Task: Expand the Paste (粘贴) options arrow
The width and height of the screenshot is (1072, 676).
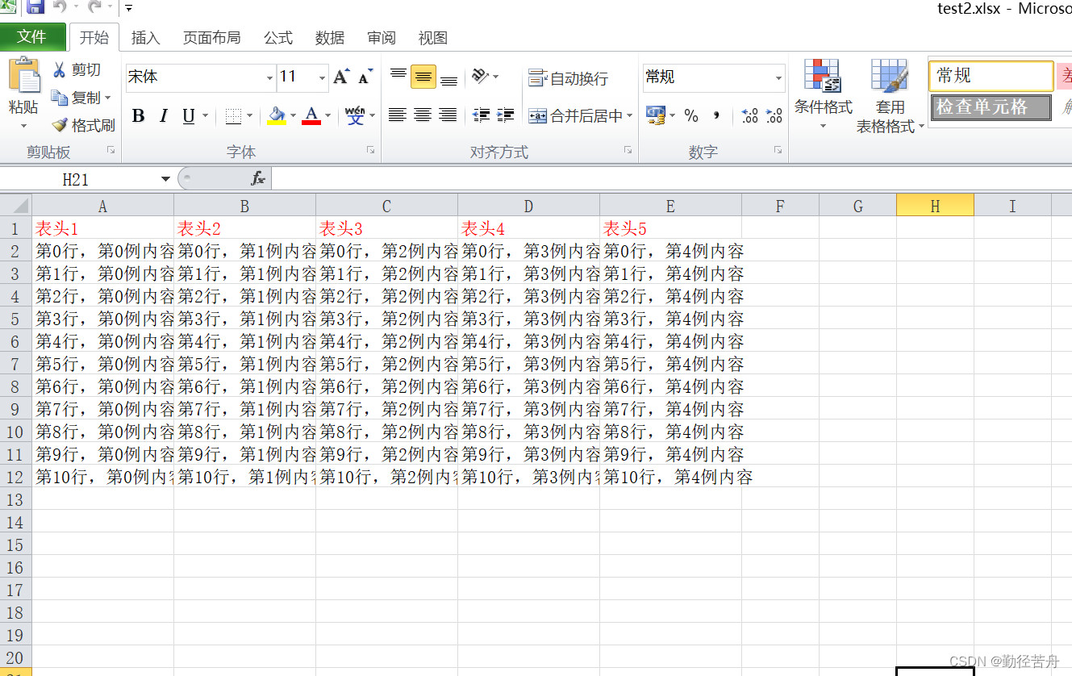Action: (x=23, y=126)
